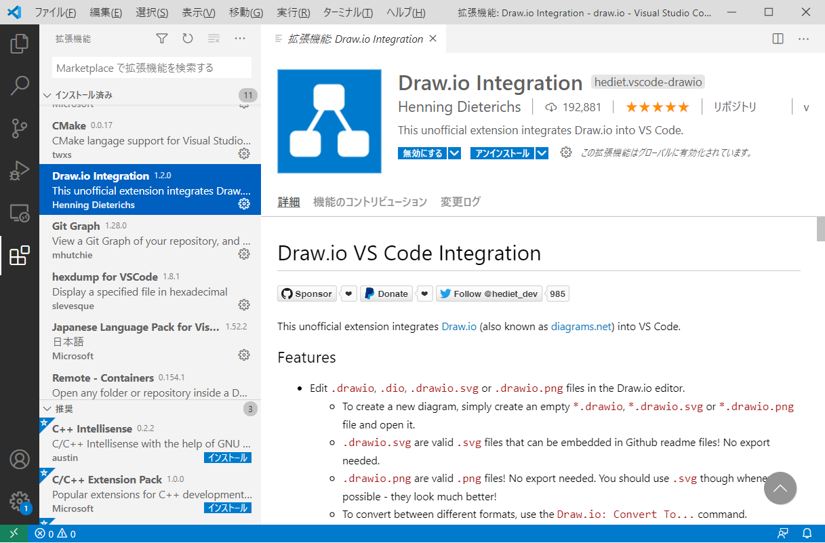Screen dimensions: 825x543
Task: Disable the Draw.io Integration extension
Action: point(416,153)
